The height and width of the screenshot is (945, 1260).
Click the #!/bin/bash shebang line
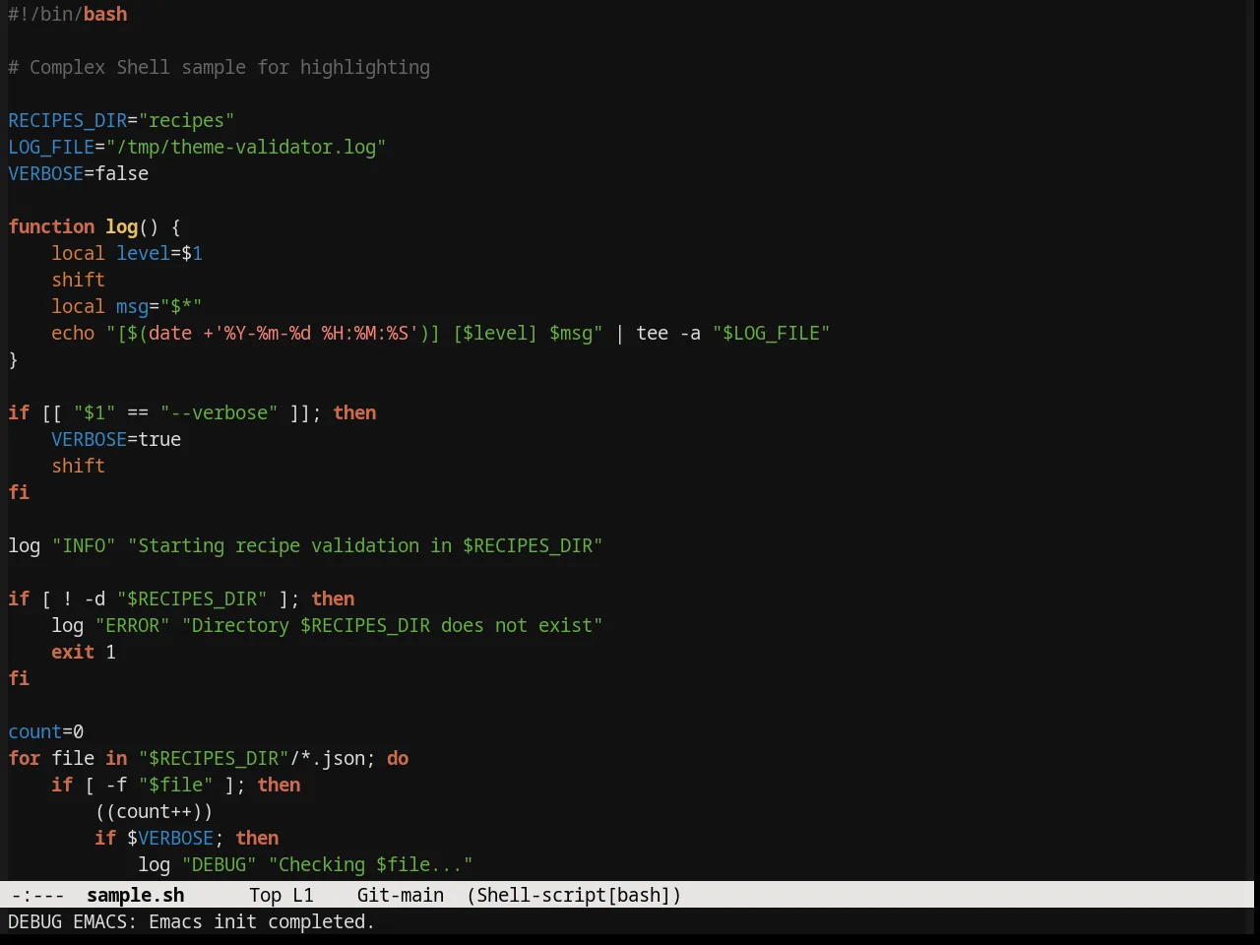[68, 14]
